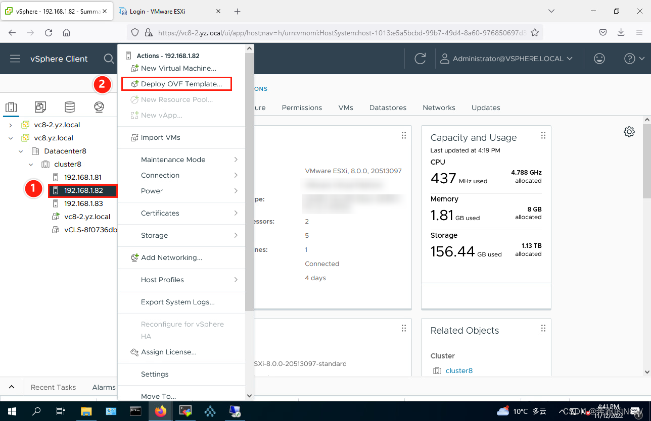Click the Actions menu scroll-down arrow
Viewport: 651px width, 421px height.
click(x=249, y=396)
